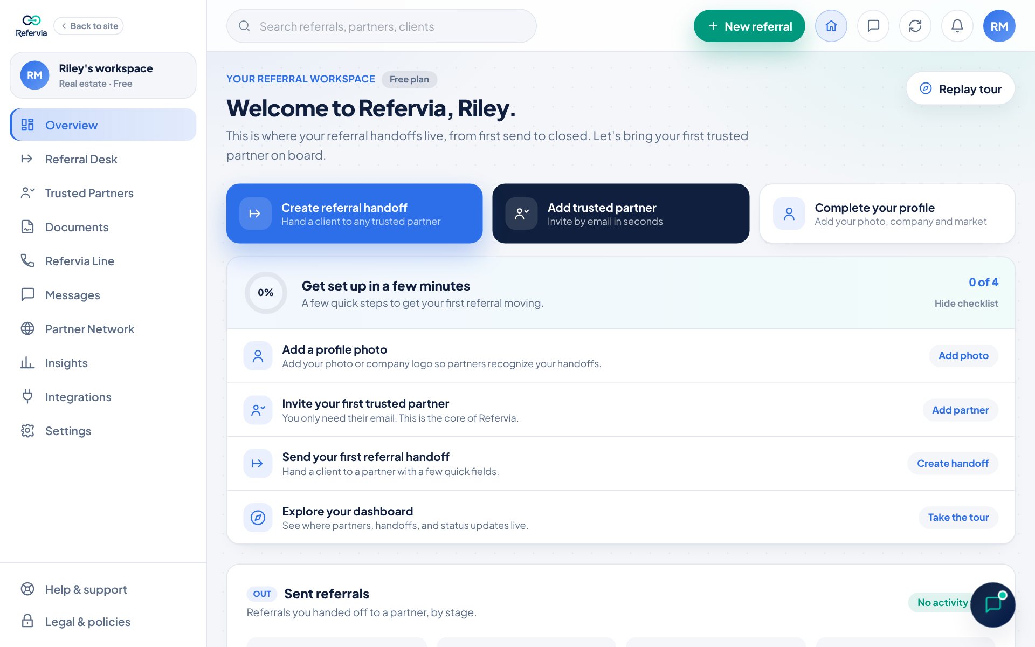
Task: Open the RM user avatar menu
Action: tap(999, 26)
